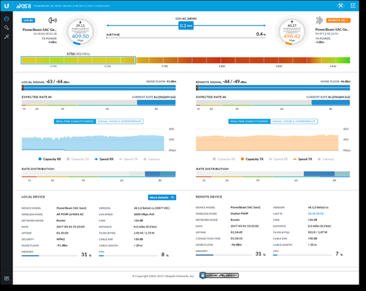The height and width of the screenshot is (291, 366).
Task: Select local Signal, Noise & Interference tab
Action: [x=120, y=121]
